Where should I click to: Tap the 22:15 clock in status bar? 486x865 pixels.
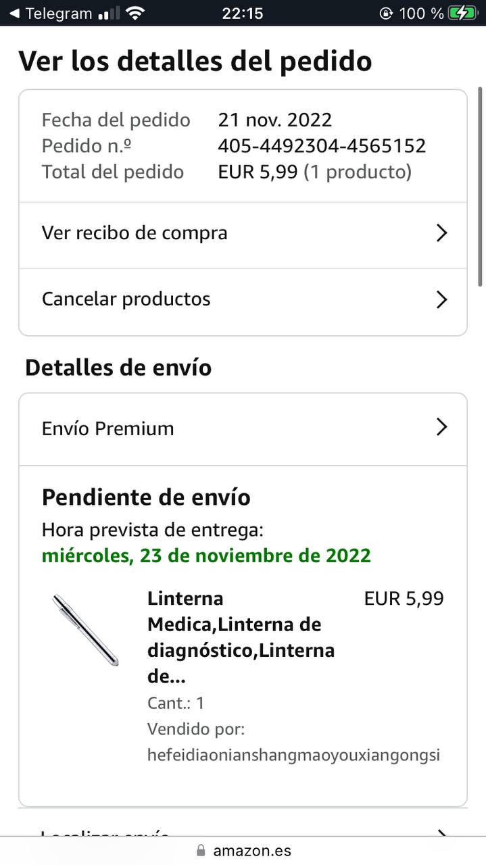coord(242,14)
